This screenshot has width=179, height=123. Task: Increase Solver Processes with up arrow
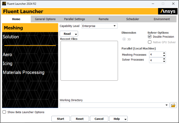[164, 59]
